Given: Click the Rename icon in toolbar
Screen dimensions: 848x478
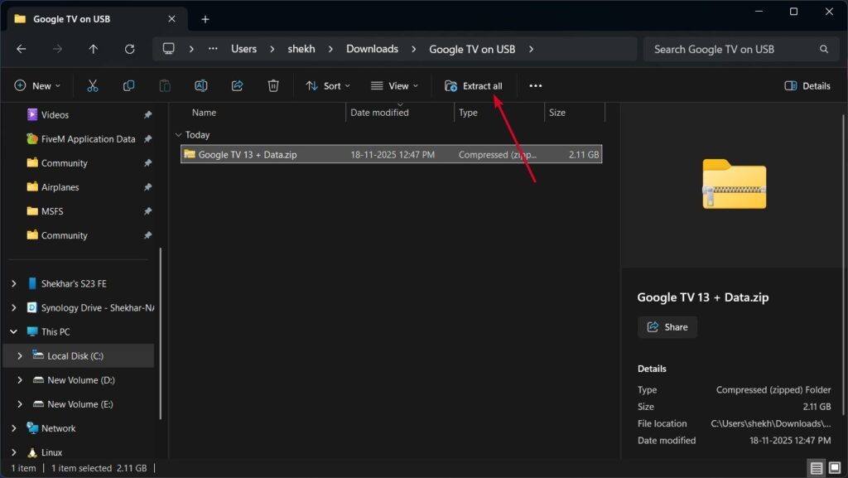Looking at the screenshot, I should pyautogui.click(x=200, y=85).
